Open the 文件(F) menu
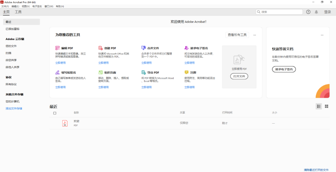Screen dimensions: 336x172 tap(5, 6)
